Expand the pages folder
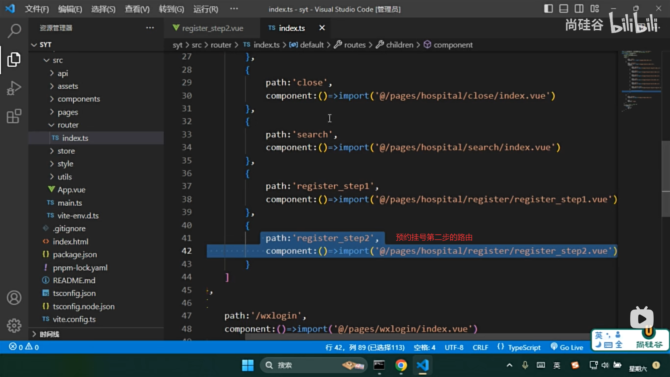Image resolution: width=670 pixels, height=377 pixels. click(x=68, y=112)
